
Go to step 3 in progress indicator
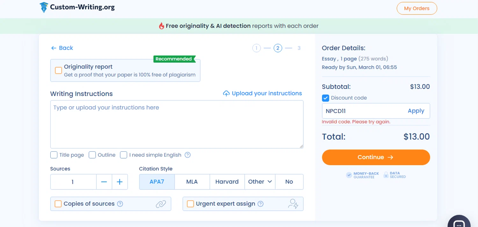click(x=299, y=48)
